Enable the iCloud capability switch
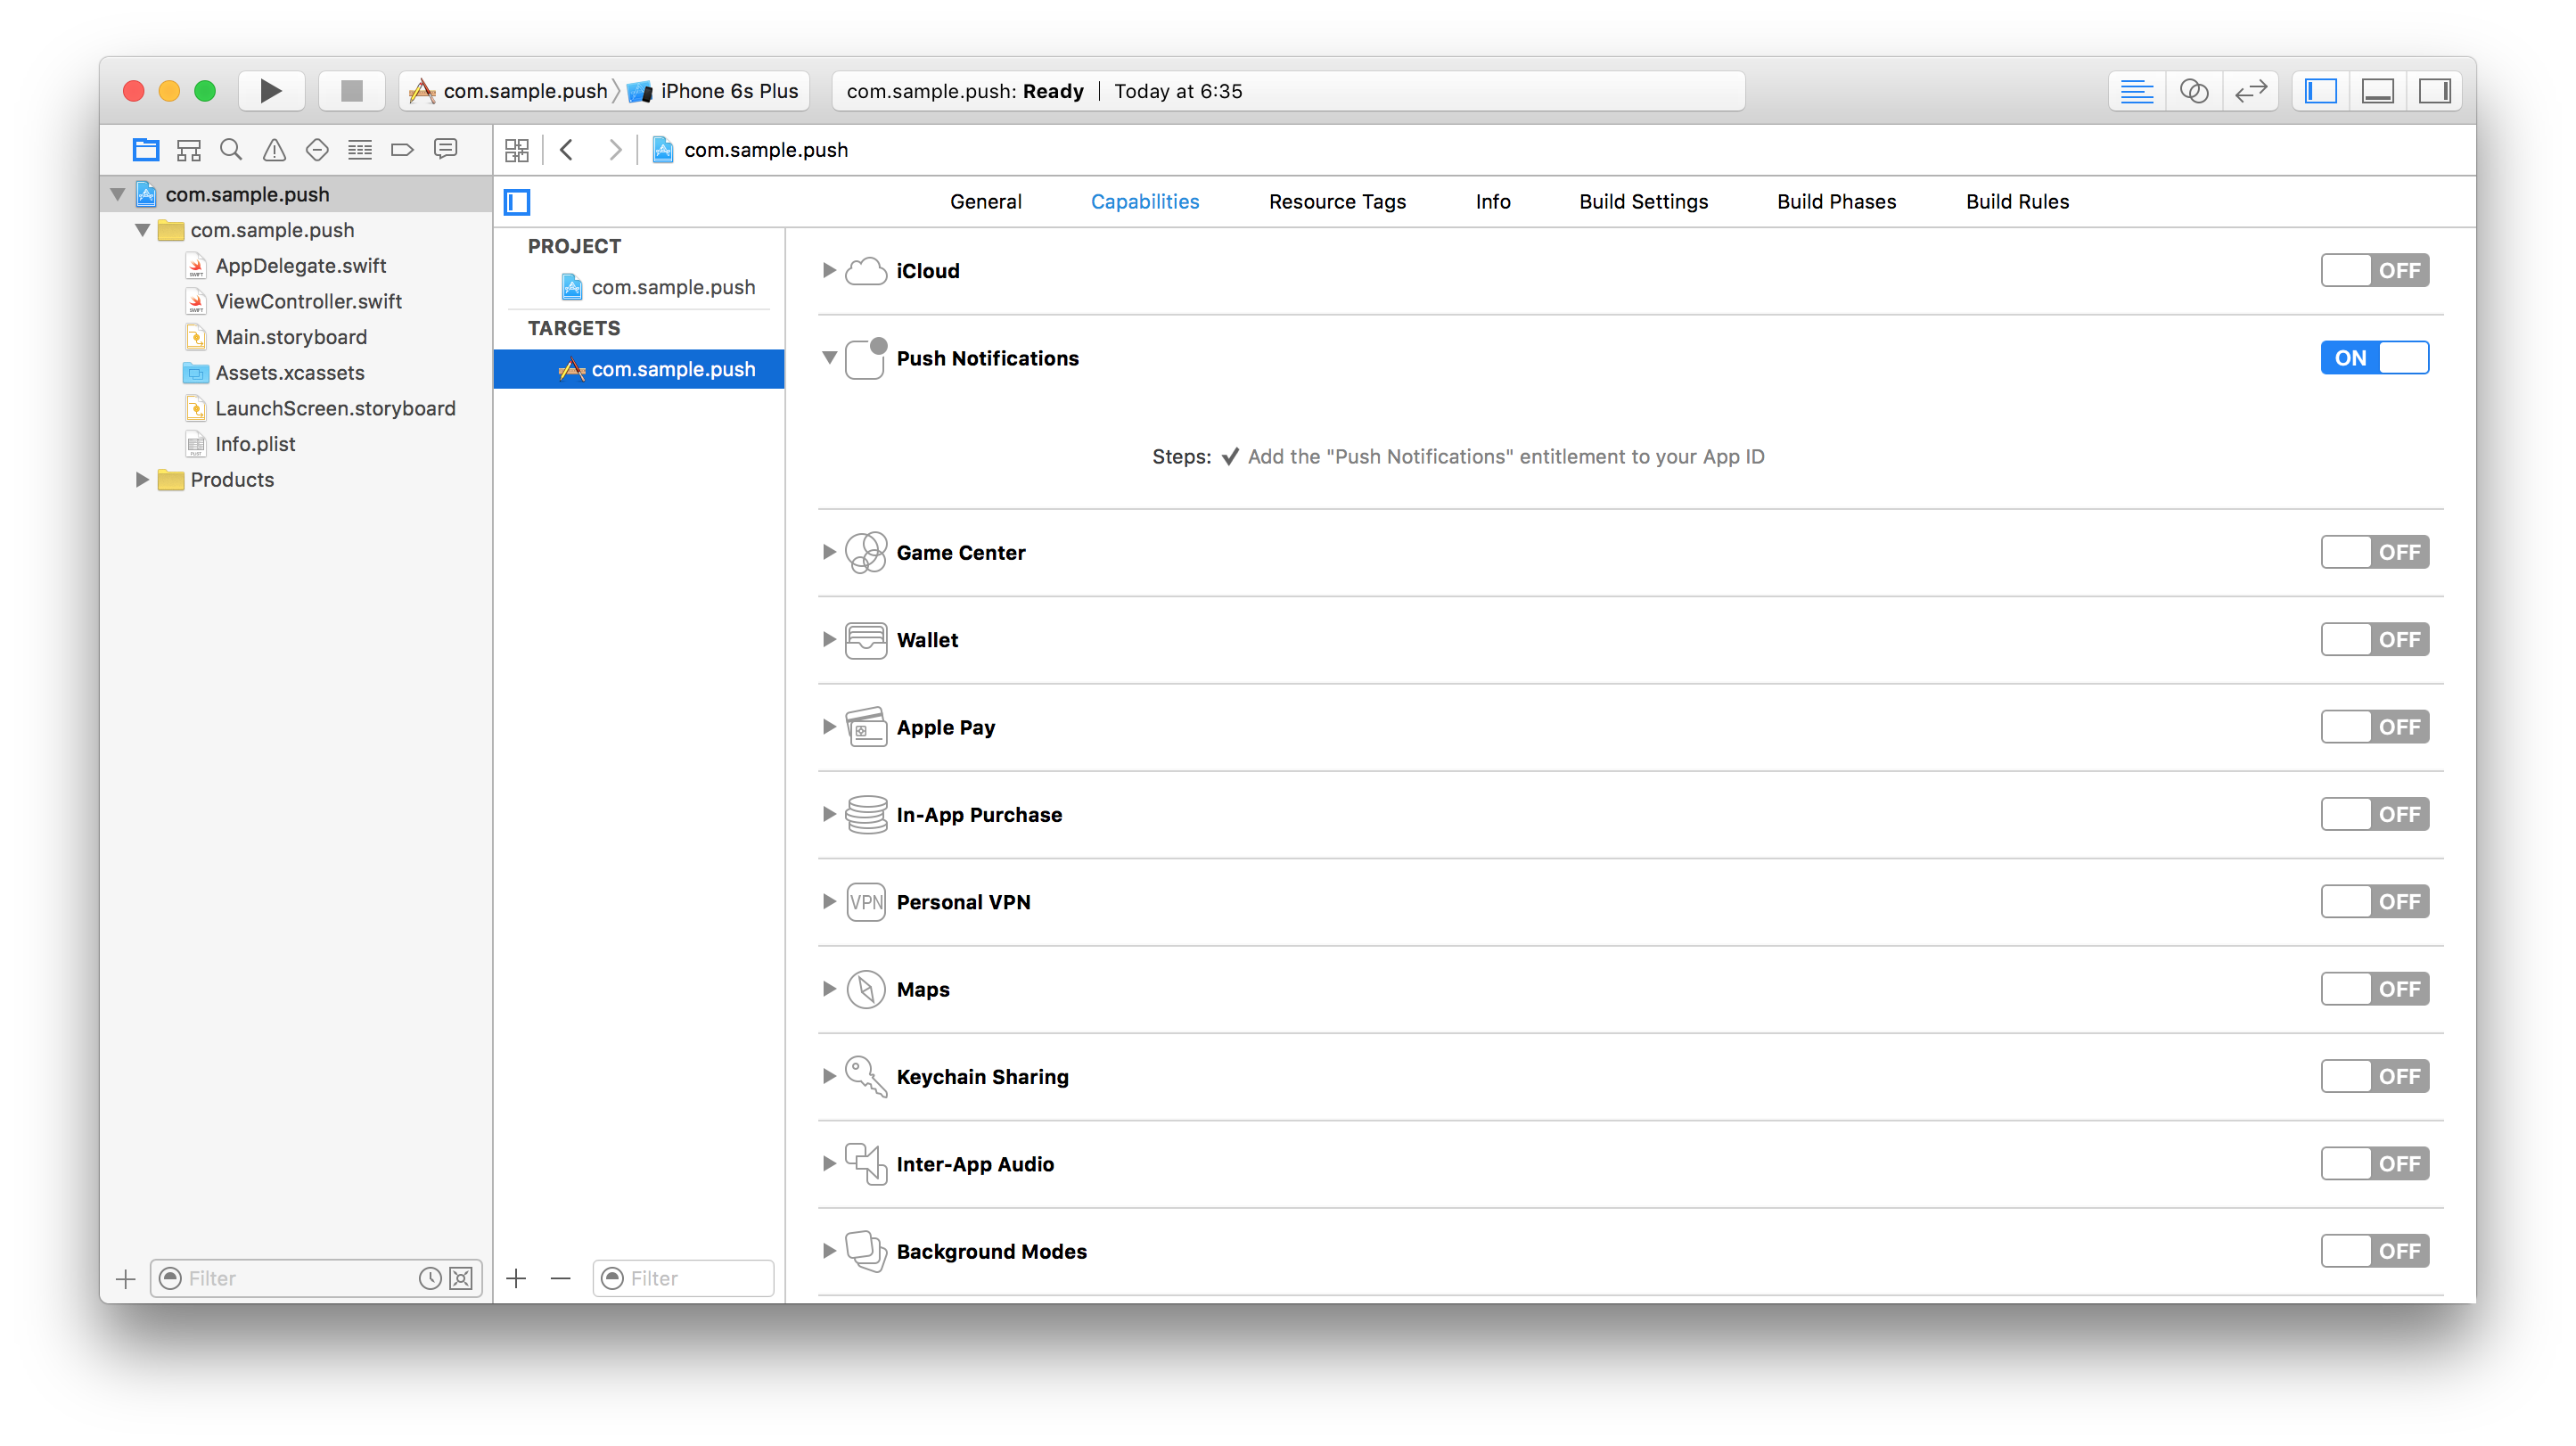 2374,270
